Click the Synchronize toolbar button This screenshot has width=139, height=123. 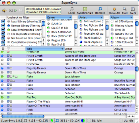coord(85,11)
